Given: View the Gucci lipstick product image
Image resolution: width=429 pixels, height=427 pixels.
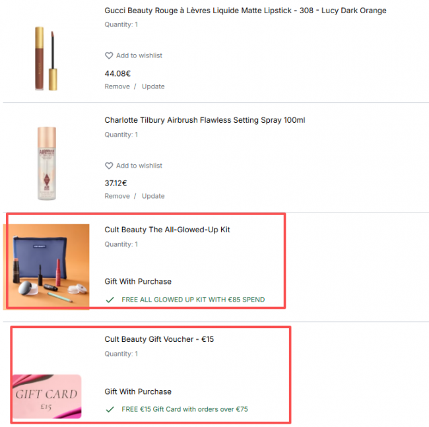Looking at the screenshot, I should tap(46, 58).
